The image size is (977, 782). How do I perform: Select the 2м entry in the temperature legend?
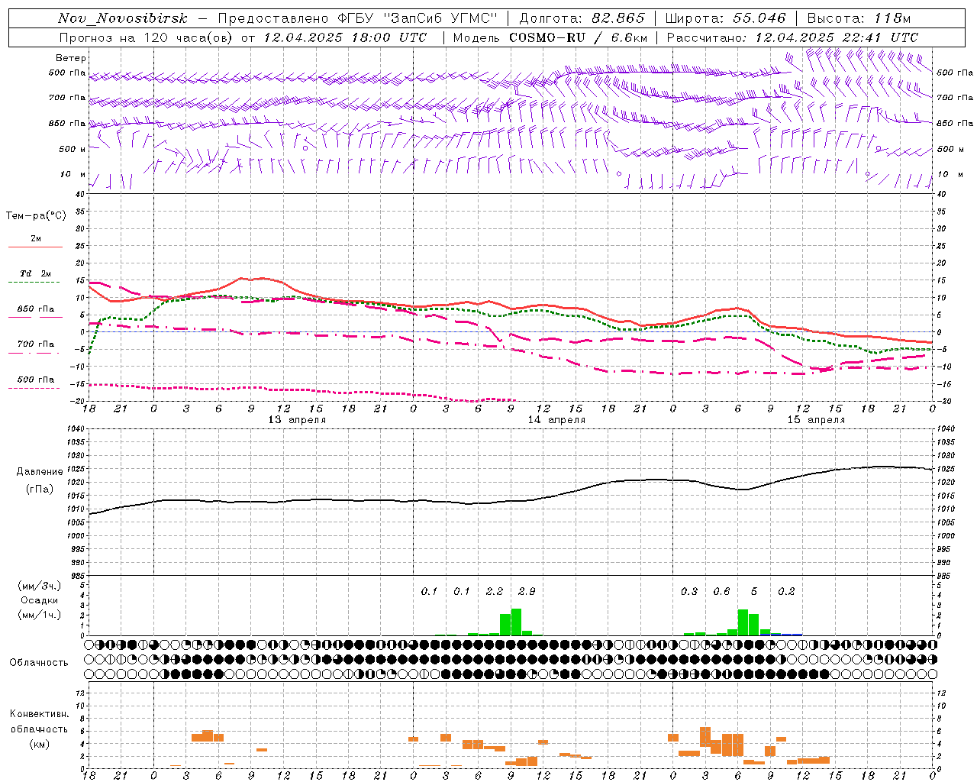tap(36, 238)
